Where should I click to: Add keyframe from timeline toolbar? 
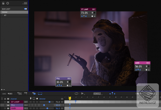112,93
